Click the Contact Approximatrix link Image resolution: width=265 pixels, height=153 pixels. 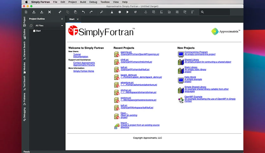pos(84,63)
